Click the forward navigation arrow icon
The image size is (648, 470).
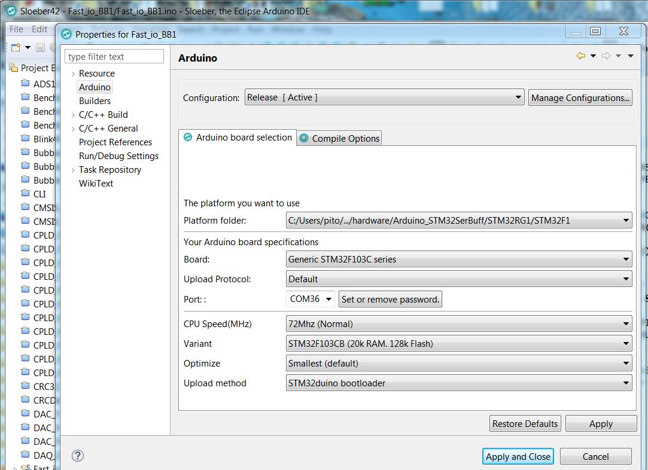(x=606, y=56)
